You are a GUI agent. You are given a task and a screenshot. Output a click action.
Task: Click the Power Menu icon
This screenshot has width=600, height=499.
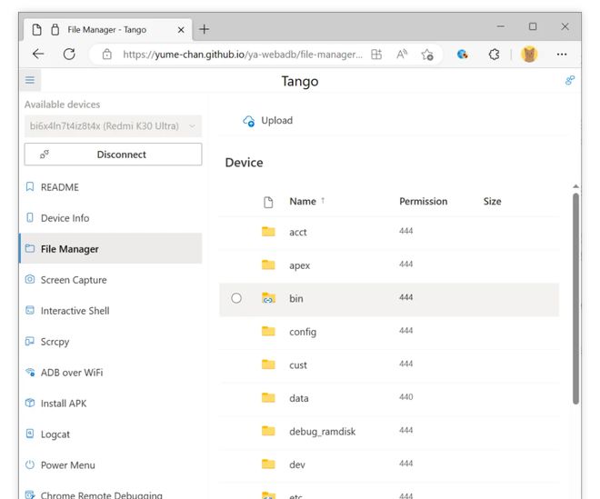pos(30,465)
